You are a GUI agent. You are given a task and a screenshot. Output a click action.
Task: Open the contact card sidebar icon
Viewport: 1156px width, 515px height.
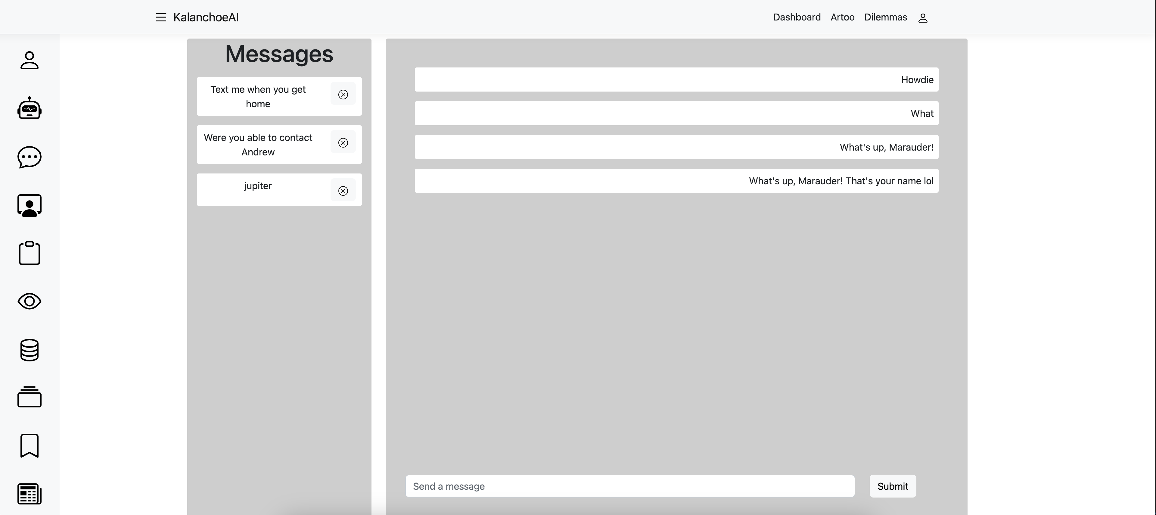[30, 206]
